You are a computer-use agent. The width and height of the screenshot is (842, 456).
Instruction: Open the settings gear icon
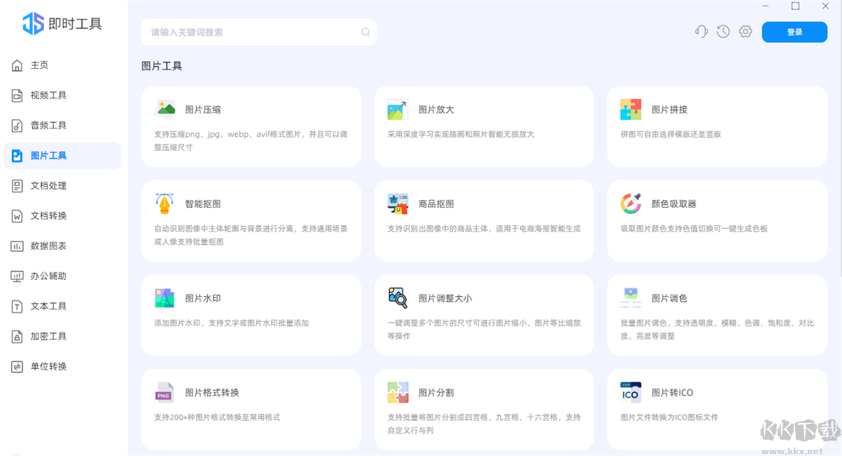pos(745,31)
